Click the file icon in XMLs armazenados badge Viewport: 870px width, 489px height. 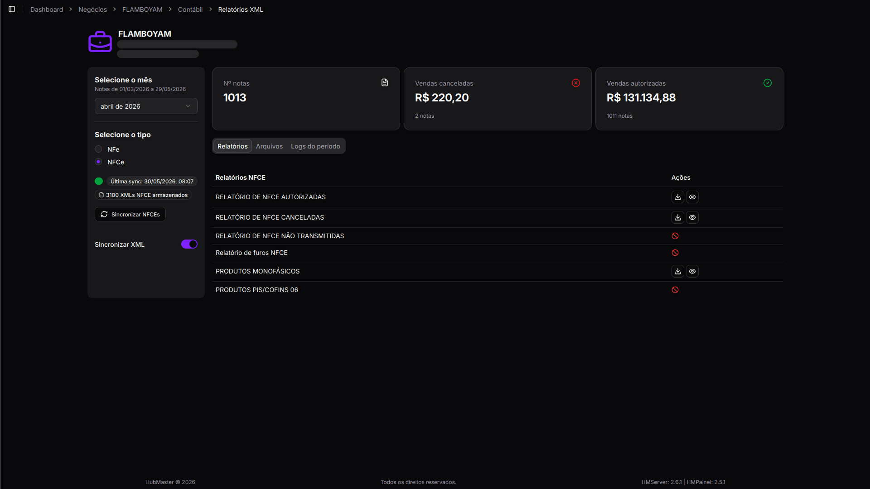(101, 195)
